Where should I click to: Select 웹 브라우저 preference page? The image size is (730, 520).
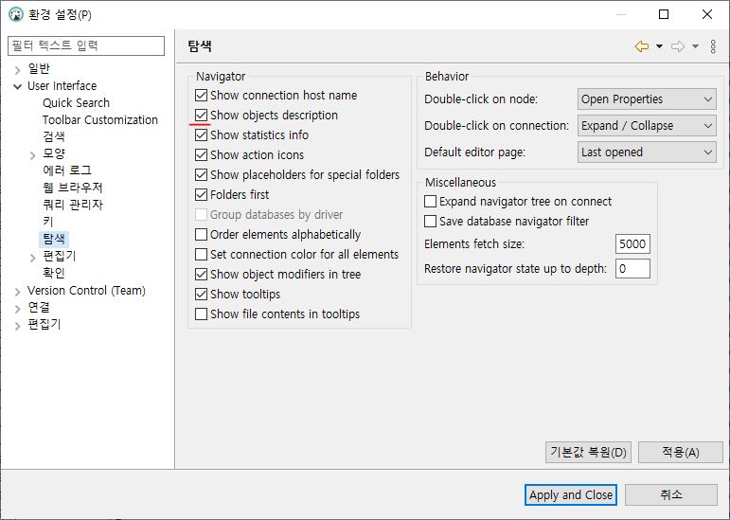click(x=73, y=188)
